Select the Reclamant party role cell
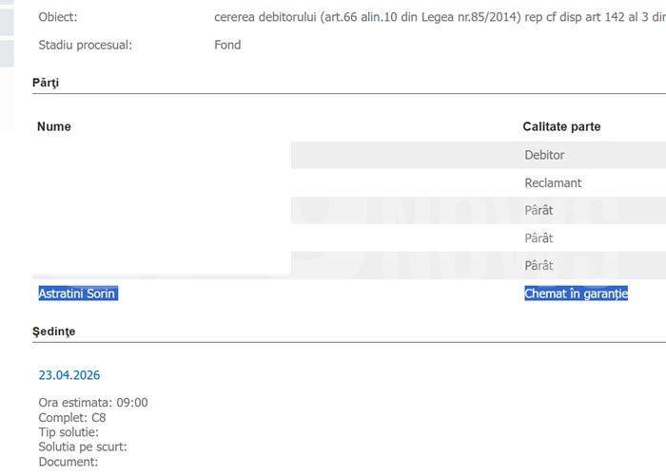The width and height of the screenshot is (666, 475). [553, 182]
